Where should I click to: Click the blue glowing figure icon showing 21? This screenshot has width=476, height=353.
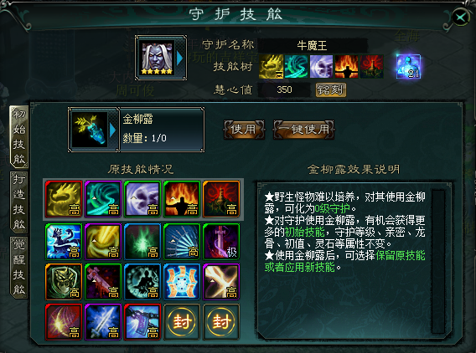[408, 66]
